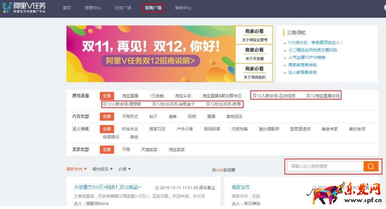Click the 阿里V任务 logo
This screenshot has height=209, width=386.
[24, 8]
